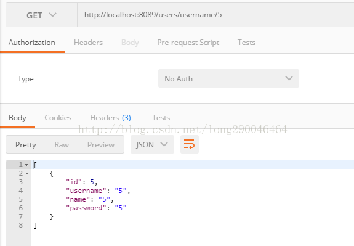Viewport: 354px width, 246px height.
Task: Collapse the object at line 2
Action: pos(26,173)
